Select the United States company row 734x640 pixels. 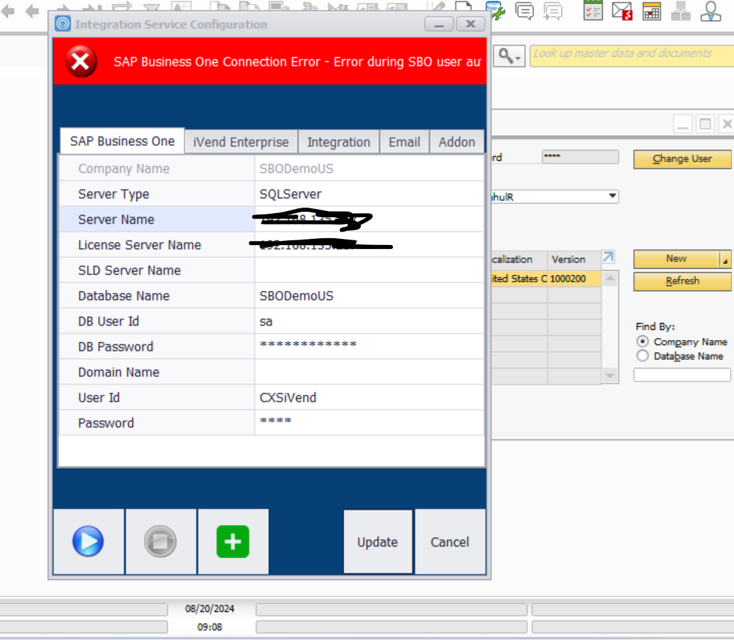point(546,279)
